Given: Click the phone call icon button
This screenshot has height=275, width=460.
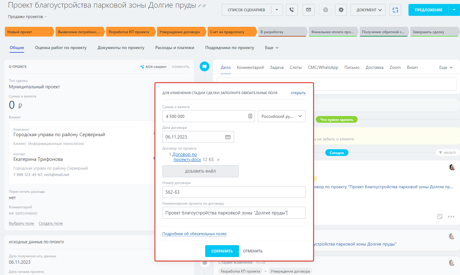Looking at the screenshot, I should click(292, 10).
